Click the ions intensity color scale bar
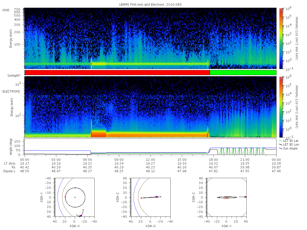Image resolution: width=307 pixels, height=230 pixels. point(281,38)
